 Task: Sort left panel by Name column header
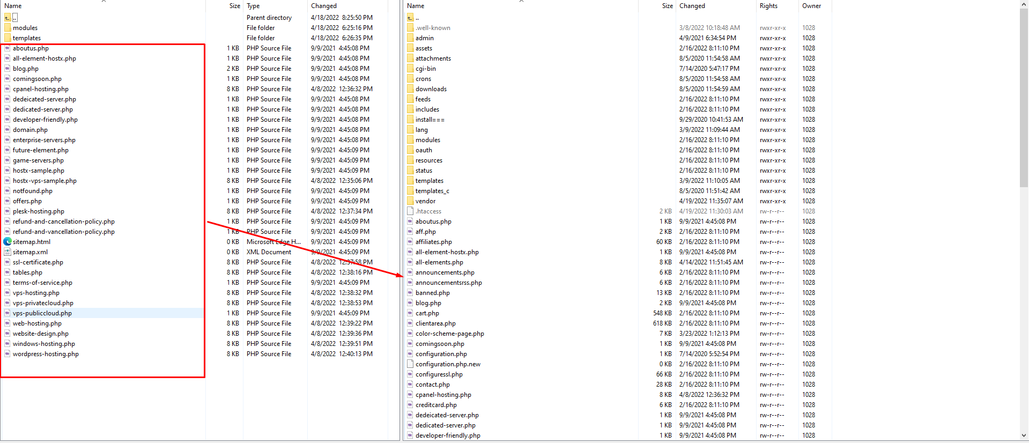coord(13,6)
